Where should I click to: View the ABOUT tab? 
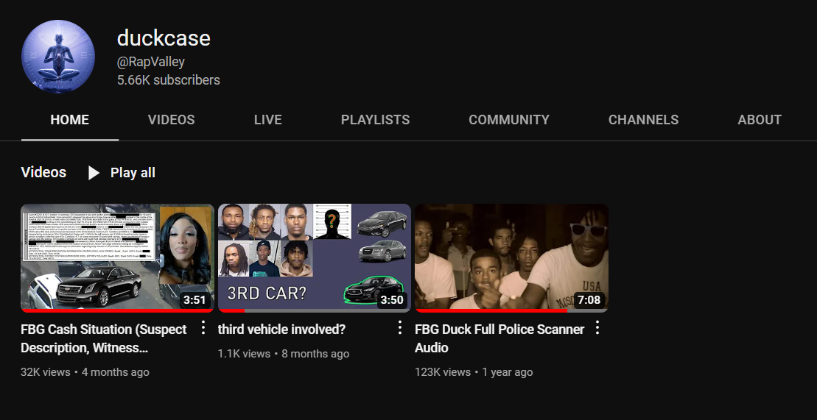click(760, 120)
